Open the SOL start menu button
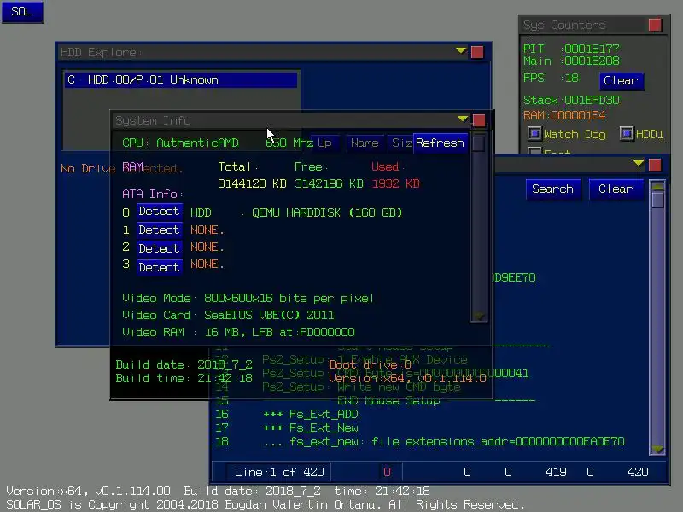Image resolution: width=683 pixels, height=512 pixels. [23, 12]
